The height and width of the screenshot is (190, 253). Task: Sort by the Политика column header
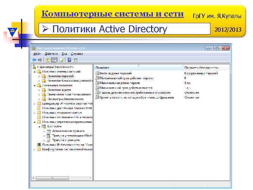pyautogui.click(x=138, y=68)
